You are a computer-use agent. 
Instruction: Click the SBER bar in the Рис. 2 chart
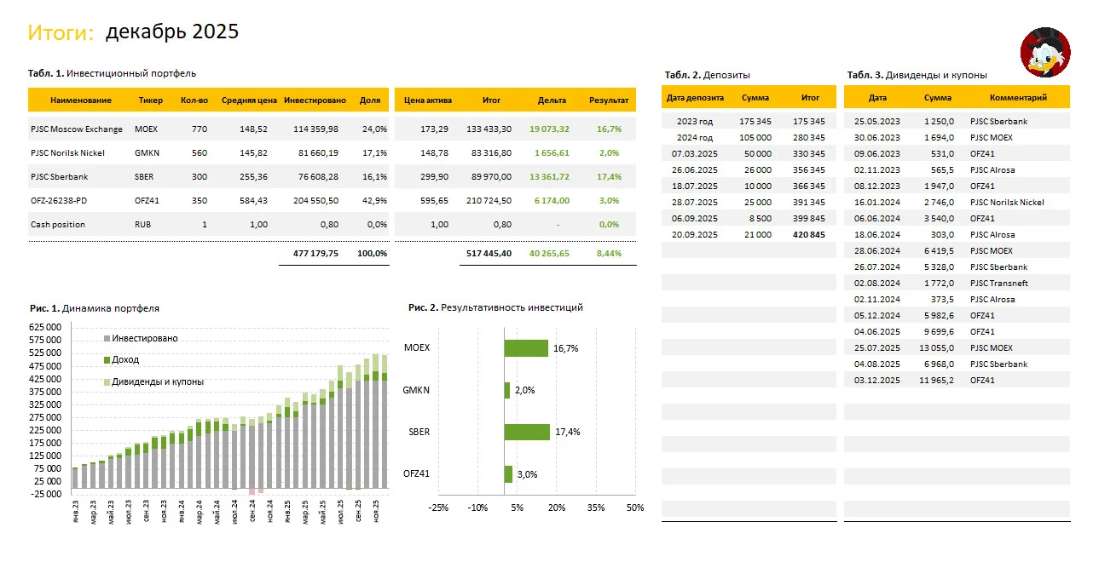pos(527,432)
